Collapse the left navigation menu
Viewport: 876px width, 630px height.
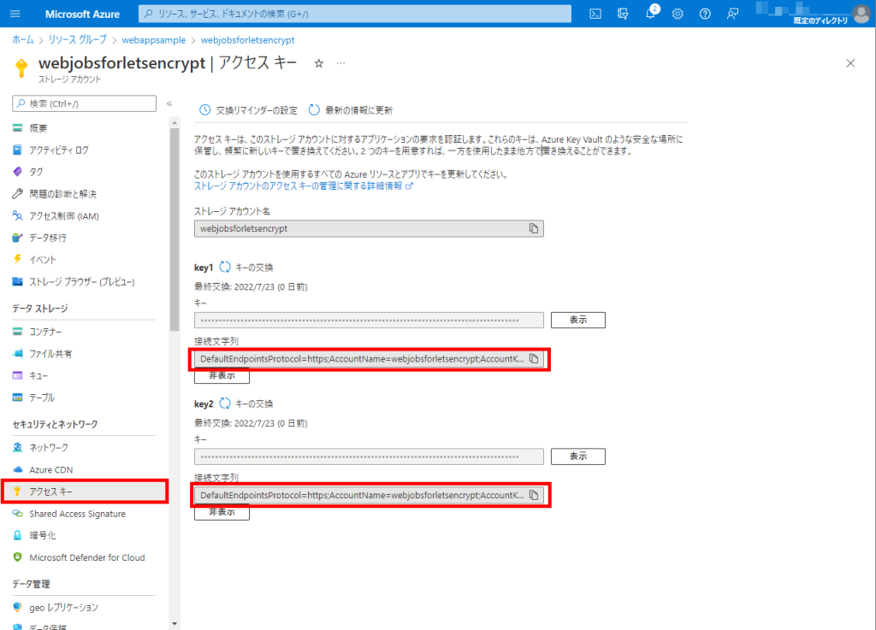click(x=169, y=103)
